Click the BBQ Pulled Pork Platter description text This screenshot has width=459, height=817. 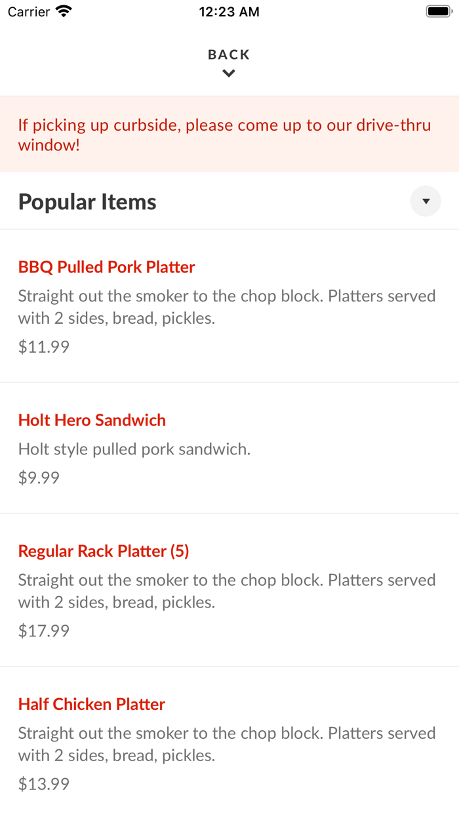tap(227, 307)
